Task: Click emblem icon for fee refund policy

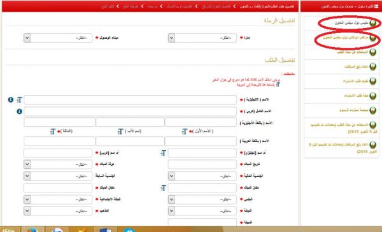Action: (372, 110)
